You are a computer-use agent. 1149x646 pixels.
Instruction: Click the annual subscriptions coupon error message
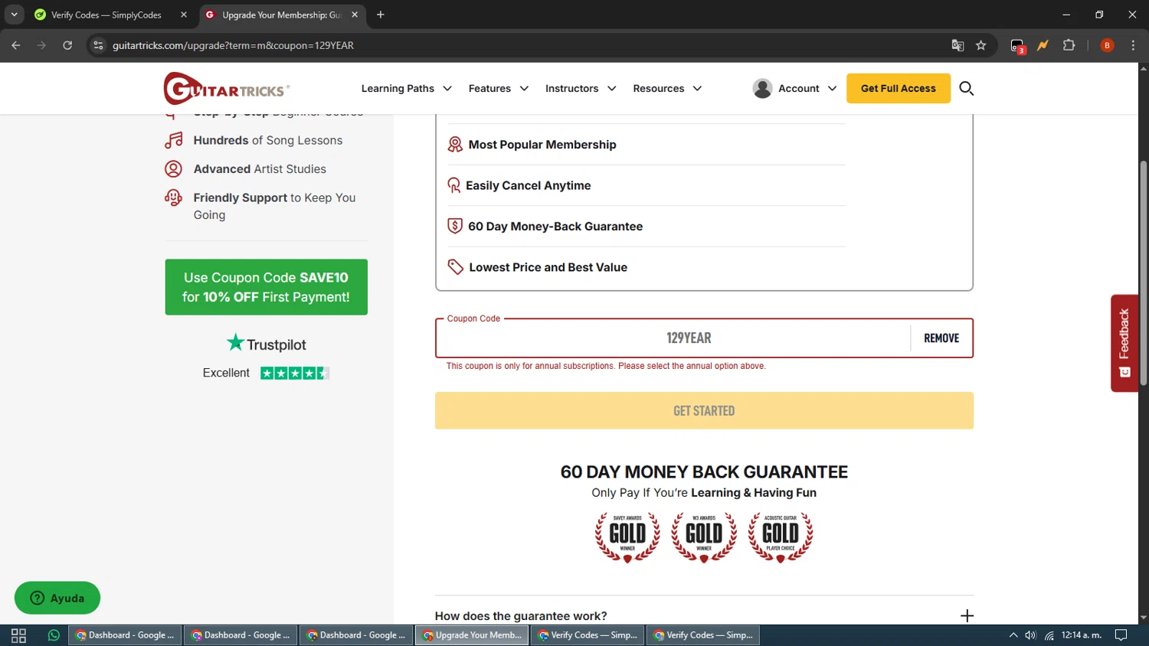click(x=606, y=366)
